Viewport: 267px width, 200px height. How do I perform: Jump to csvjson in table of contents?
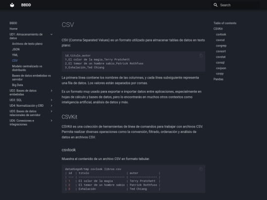221,68
